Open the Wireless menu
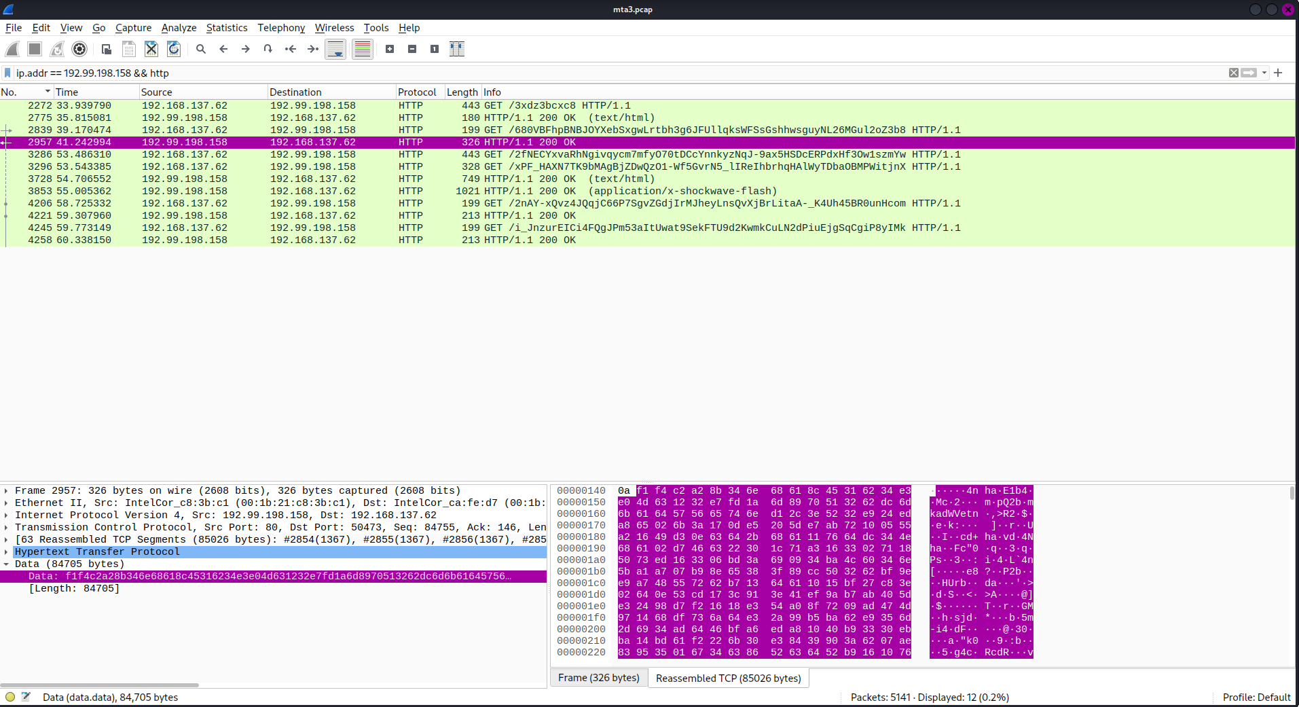1299x707 pixels. pos(335,28)
